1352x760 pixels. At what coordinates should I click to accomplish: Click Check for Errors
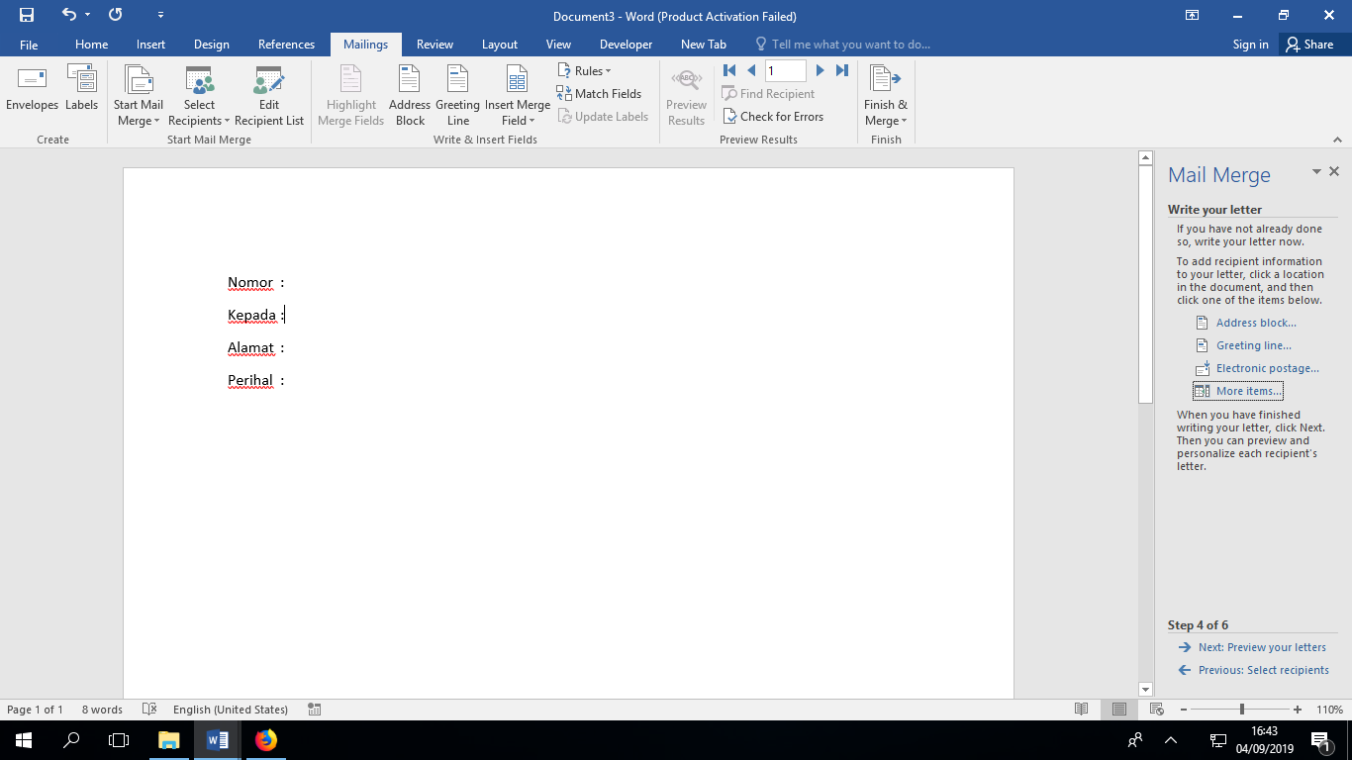[x=772, y=117]
